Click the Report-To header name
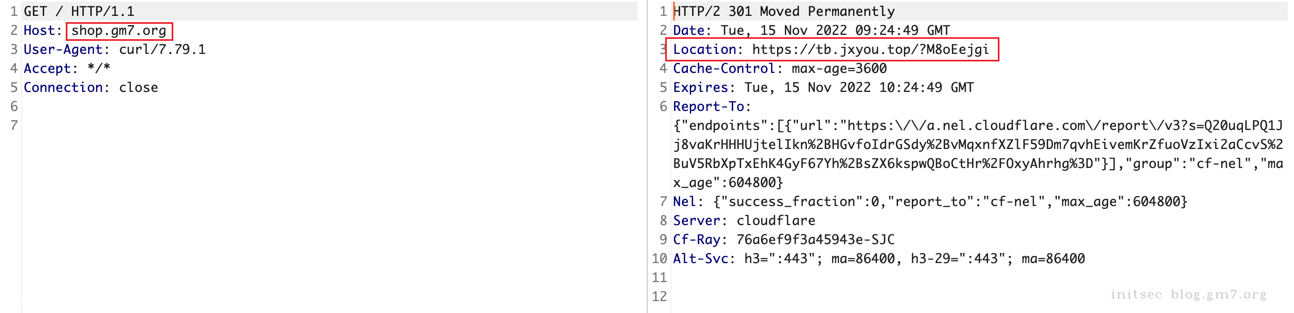The image size is (1294, 313). point(708,107)
